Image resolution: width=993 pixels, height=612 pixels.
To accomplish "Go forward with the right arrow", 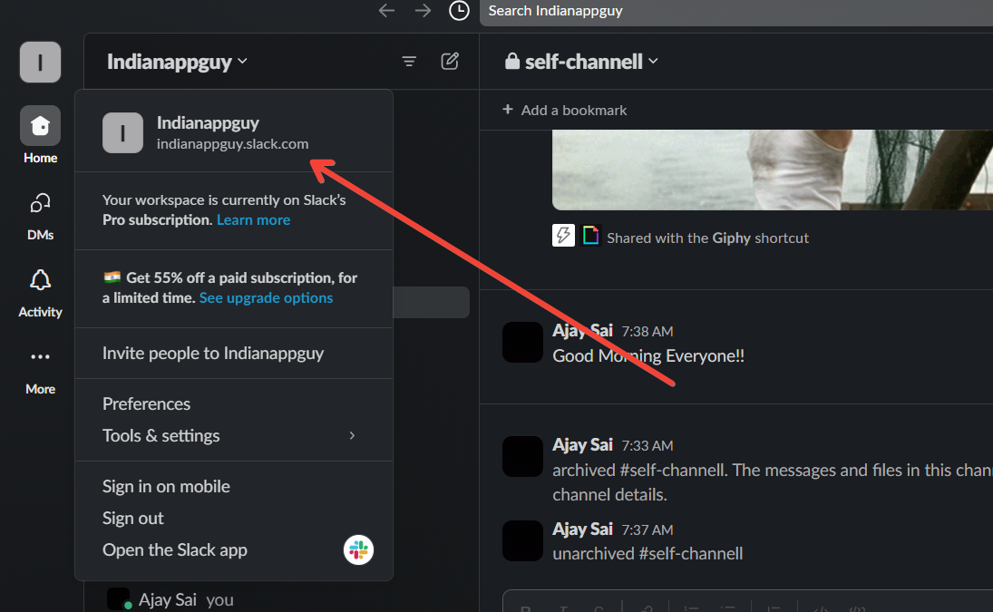I will (423, 10).
